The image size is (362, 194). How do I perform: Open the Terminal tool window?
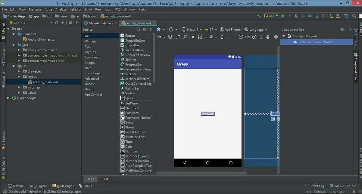point(16,186)
